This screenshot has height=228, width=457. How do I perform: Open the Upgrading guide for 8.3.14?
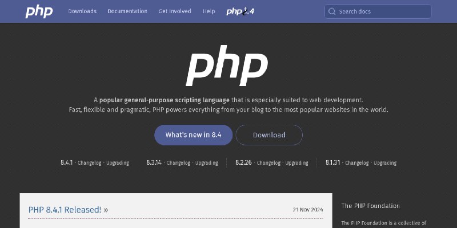207,163
